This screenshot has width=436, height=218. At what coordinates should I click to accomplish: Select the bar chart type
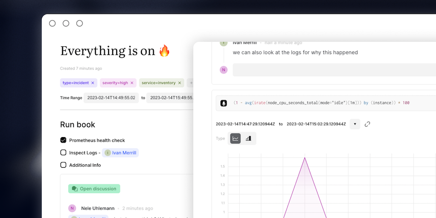click(x=249, y=138)
